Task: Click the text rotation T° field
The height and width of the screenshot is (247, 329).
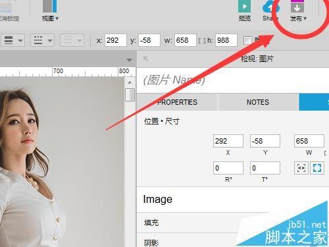Action: coord(265,168)
